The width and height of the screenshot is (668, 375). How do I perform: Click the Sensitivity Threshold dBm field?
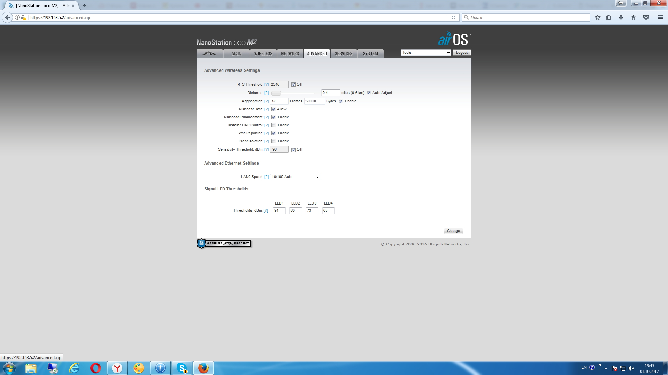pyautogui.click(x=279, y=149)
